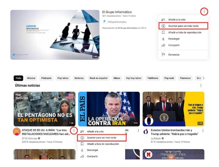Choose Denunciar in the upper menu
This screenshot has width=219, height=167.
[183, 55]
